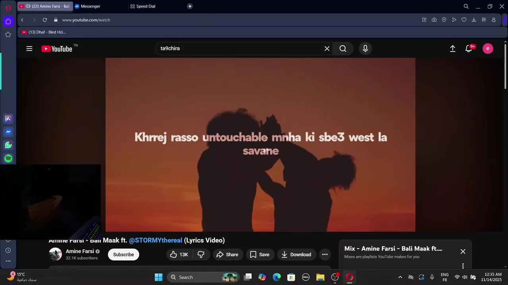Open Amine Farsi channel name link

coord(80,251)
